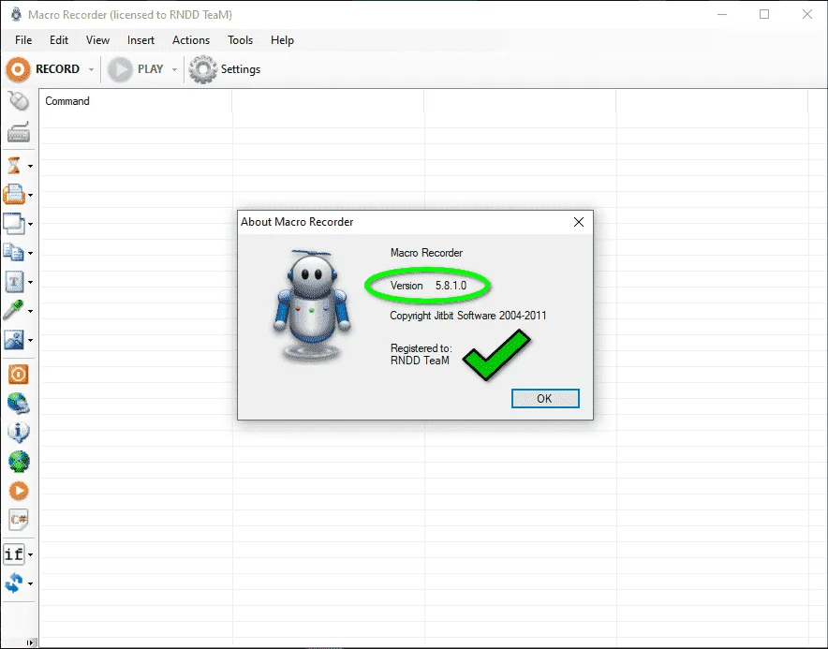
Task: Click the orange open file icon
Action: tap(14, 195)
